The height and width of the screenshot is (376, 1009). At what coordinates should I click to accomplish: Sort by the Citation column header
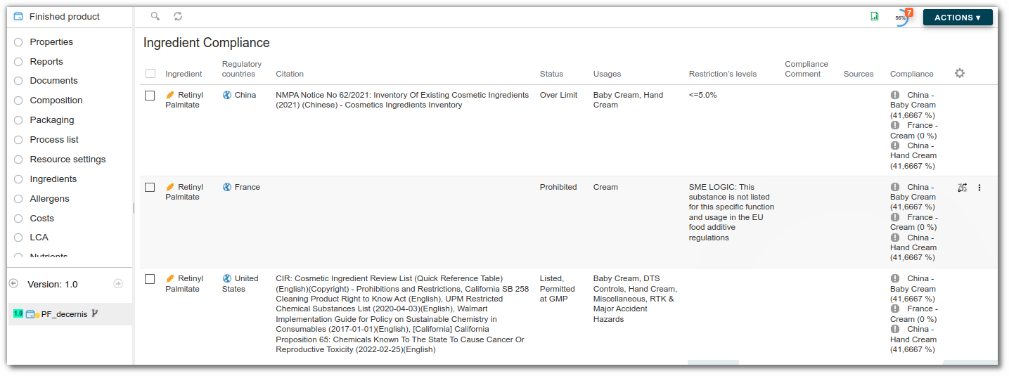[290, 74]
